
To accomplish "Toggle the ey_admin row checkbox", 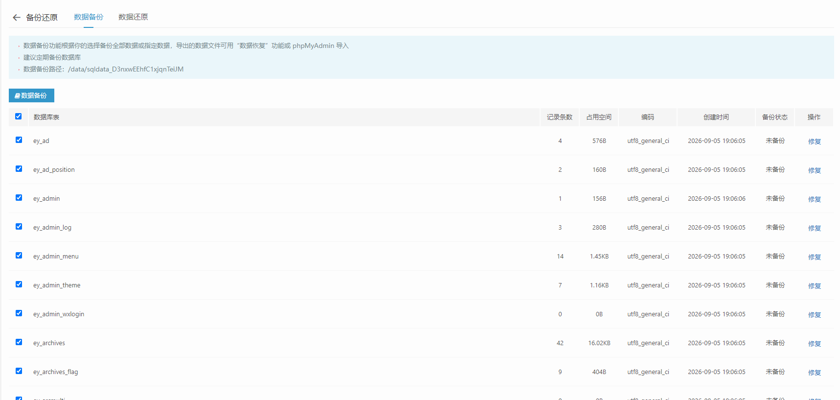I will point(19,198).
